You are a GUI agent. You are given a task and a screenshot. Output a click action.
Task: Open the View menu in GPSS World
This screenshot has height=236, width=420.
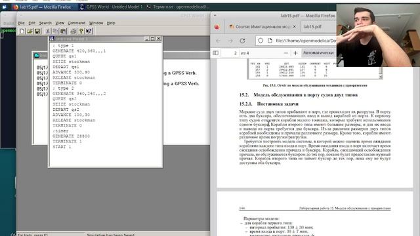coord(60,23)
